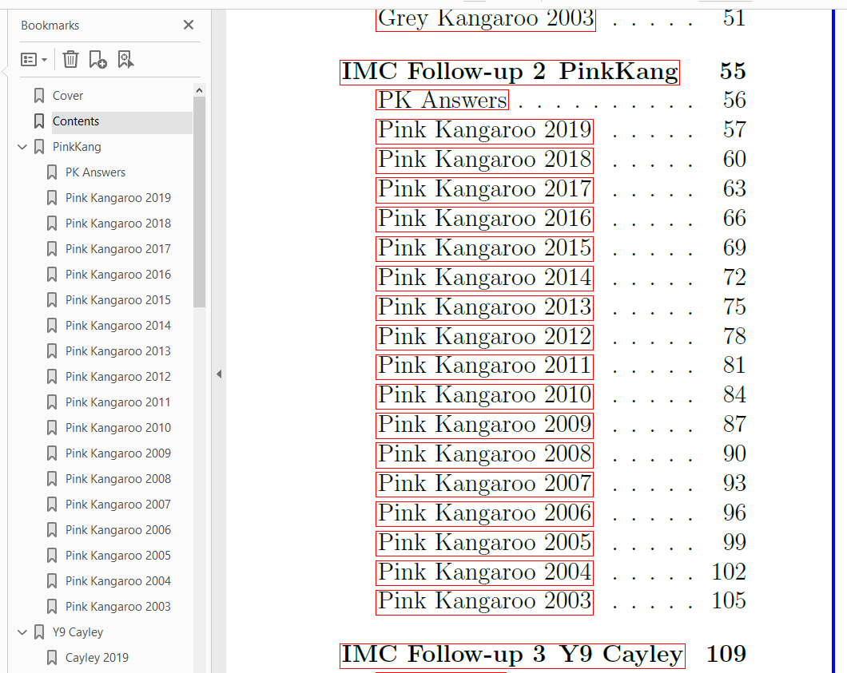Click the bookmark icon beside Contents
The height and width of the screenshot is (673, 847).
point(39,121)
